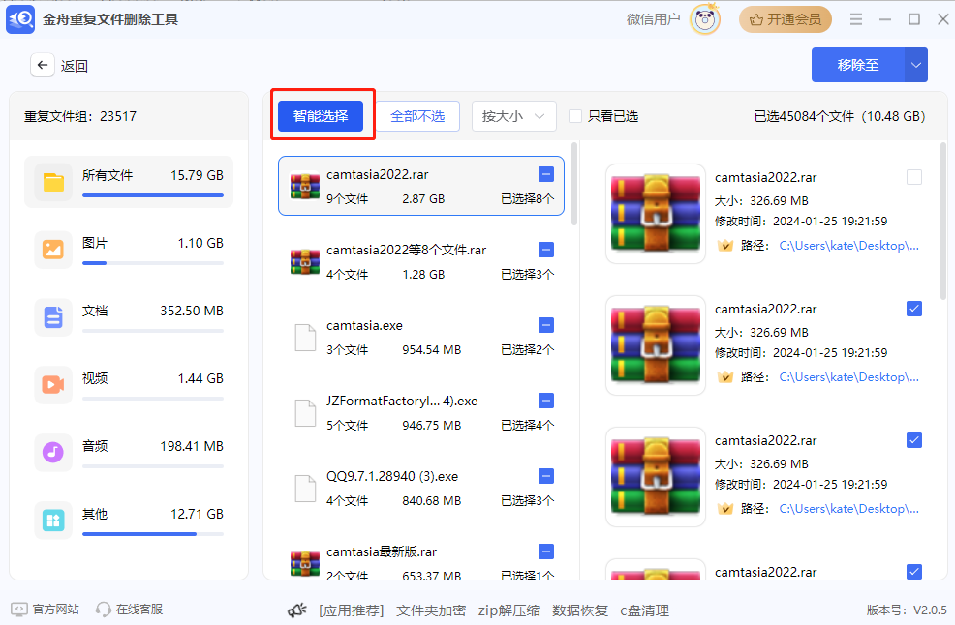Open the hamburger menu in title bar

[x=856, y=19]
